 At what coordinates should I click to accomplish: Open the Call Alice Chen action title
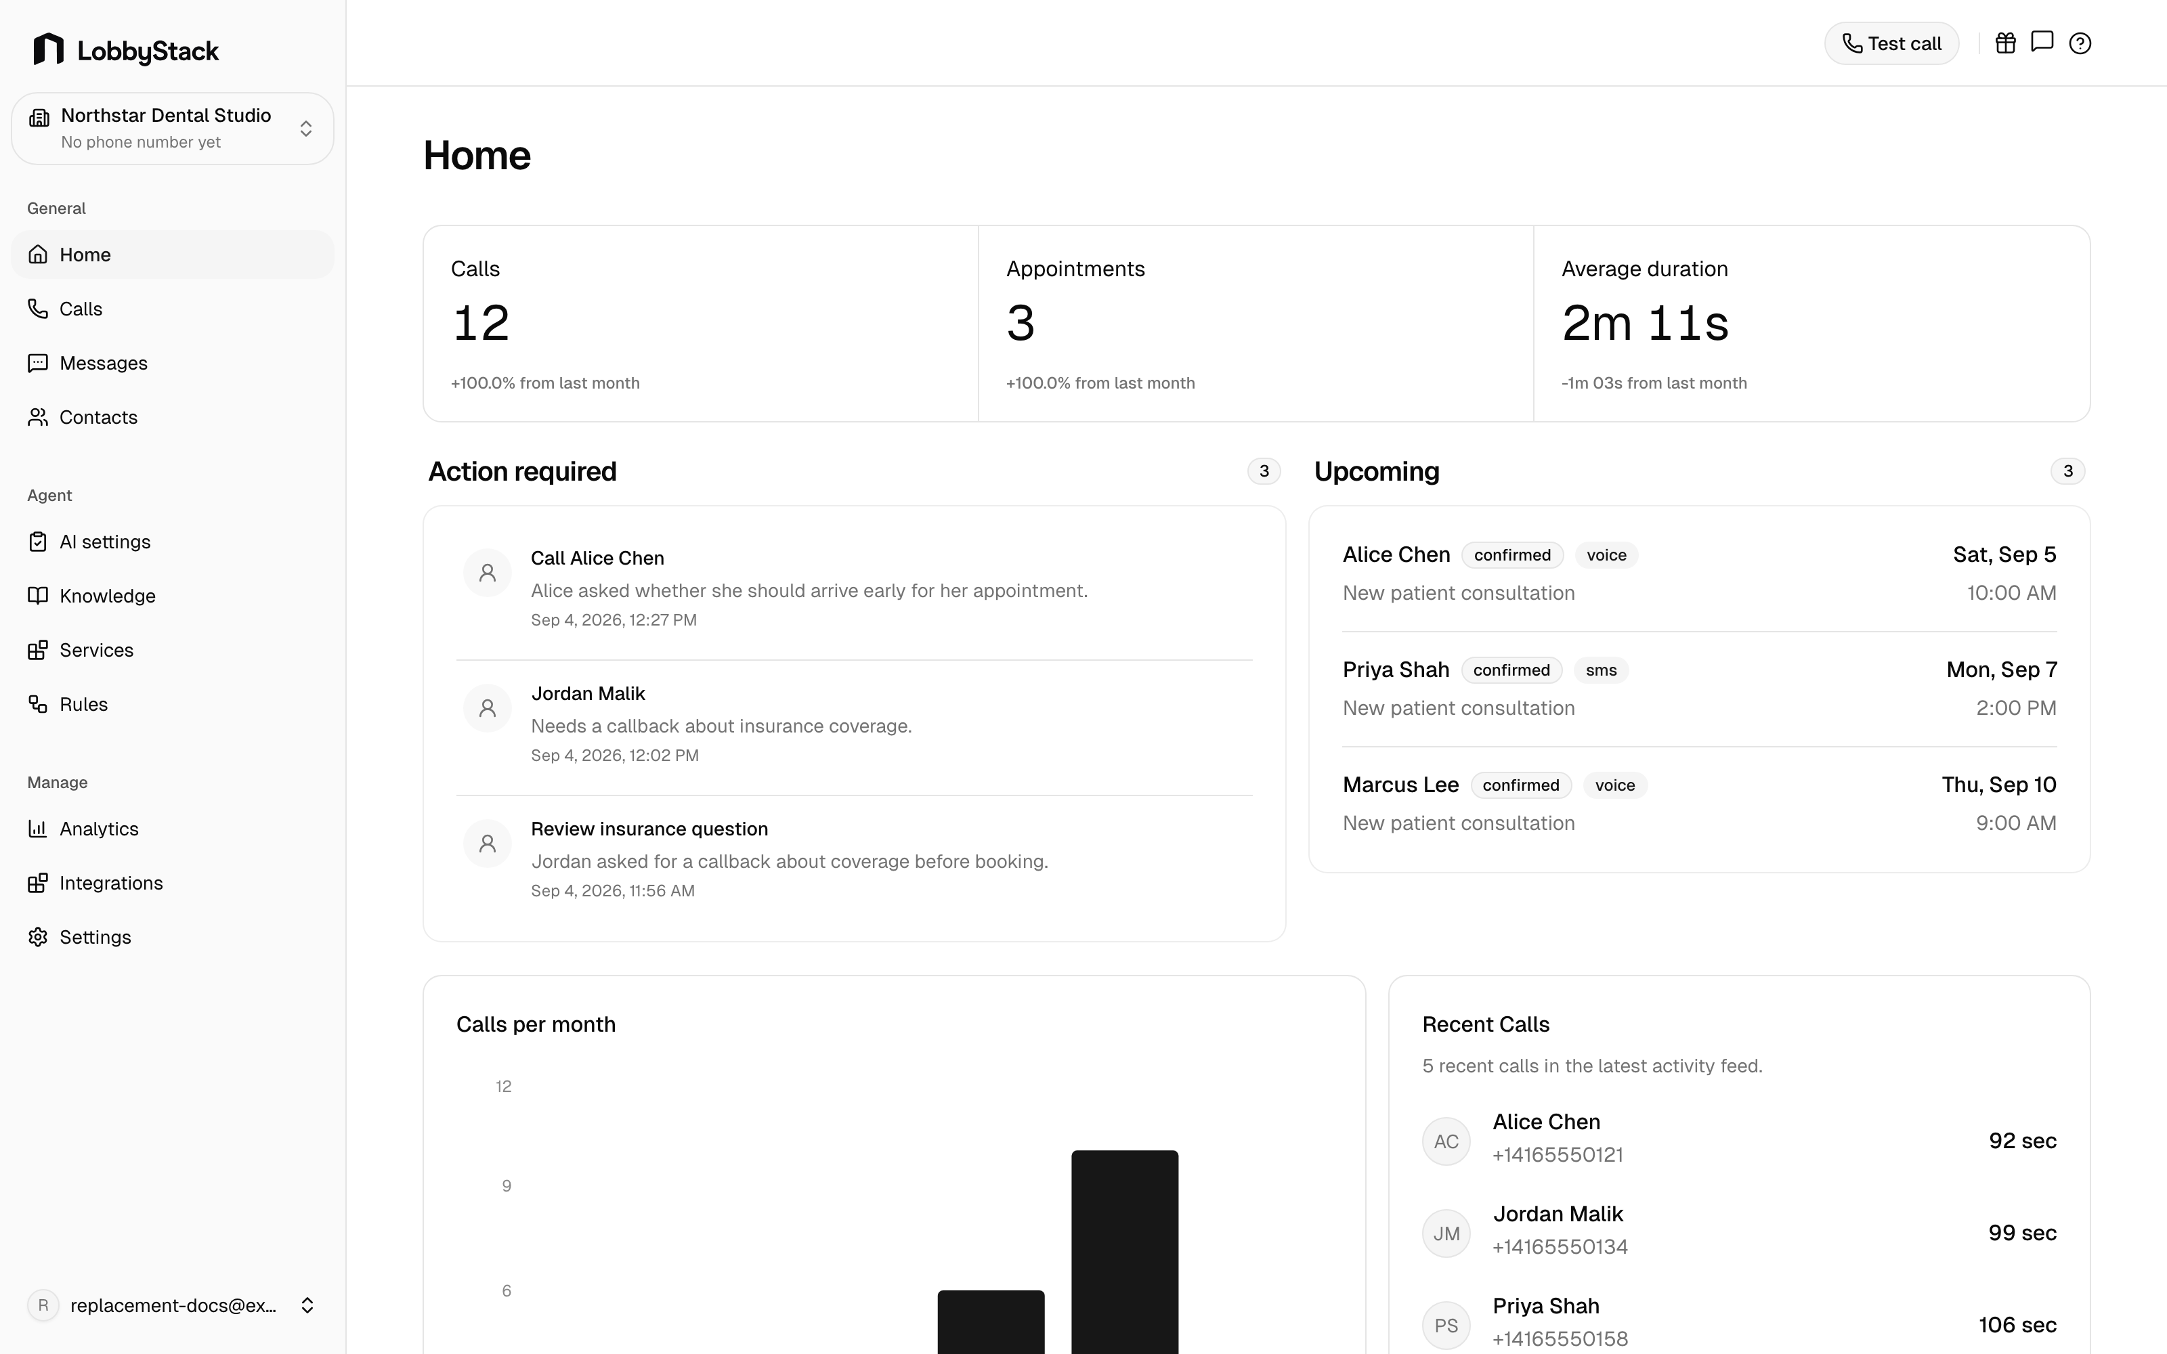pyautogui.click(x=597, y=558)
